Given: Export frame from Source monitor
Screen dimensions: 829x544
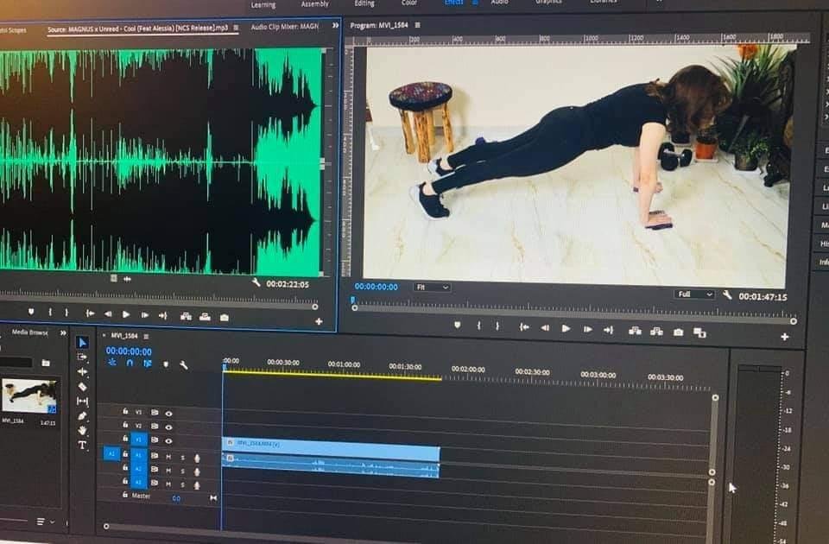Looking at the screenshot, I should click(225, 318).
